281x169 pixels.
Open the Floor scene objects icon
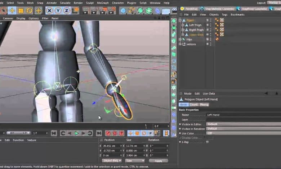point(166,11)
